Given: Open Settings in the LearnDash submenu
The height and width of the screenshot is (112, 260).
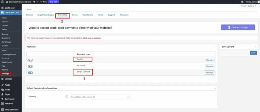Looking at the screenshot, I should click(5, 74).
